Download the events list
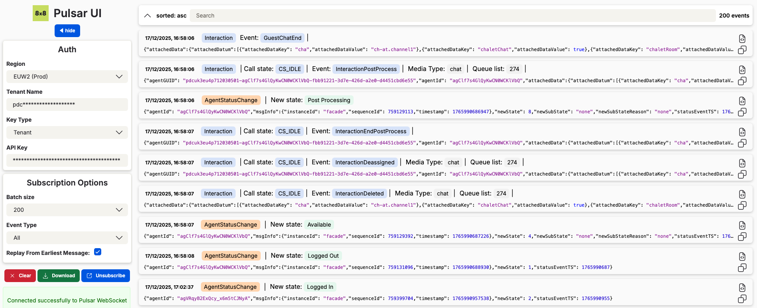Screen dimensions: 757x308 pyautogui.click(x=59, y=276)
